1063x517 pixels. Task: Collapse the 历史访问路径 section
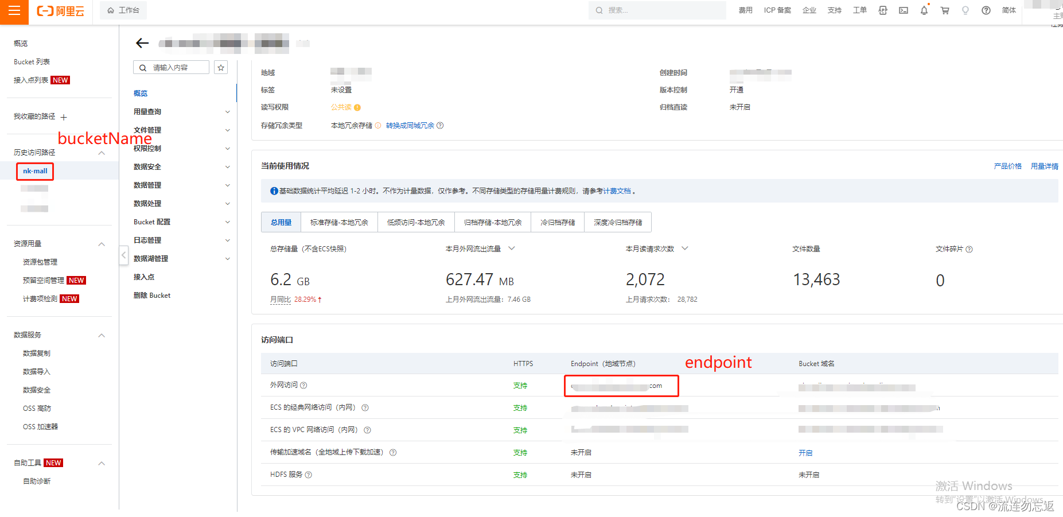[102, 153]
